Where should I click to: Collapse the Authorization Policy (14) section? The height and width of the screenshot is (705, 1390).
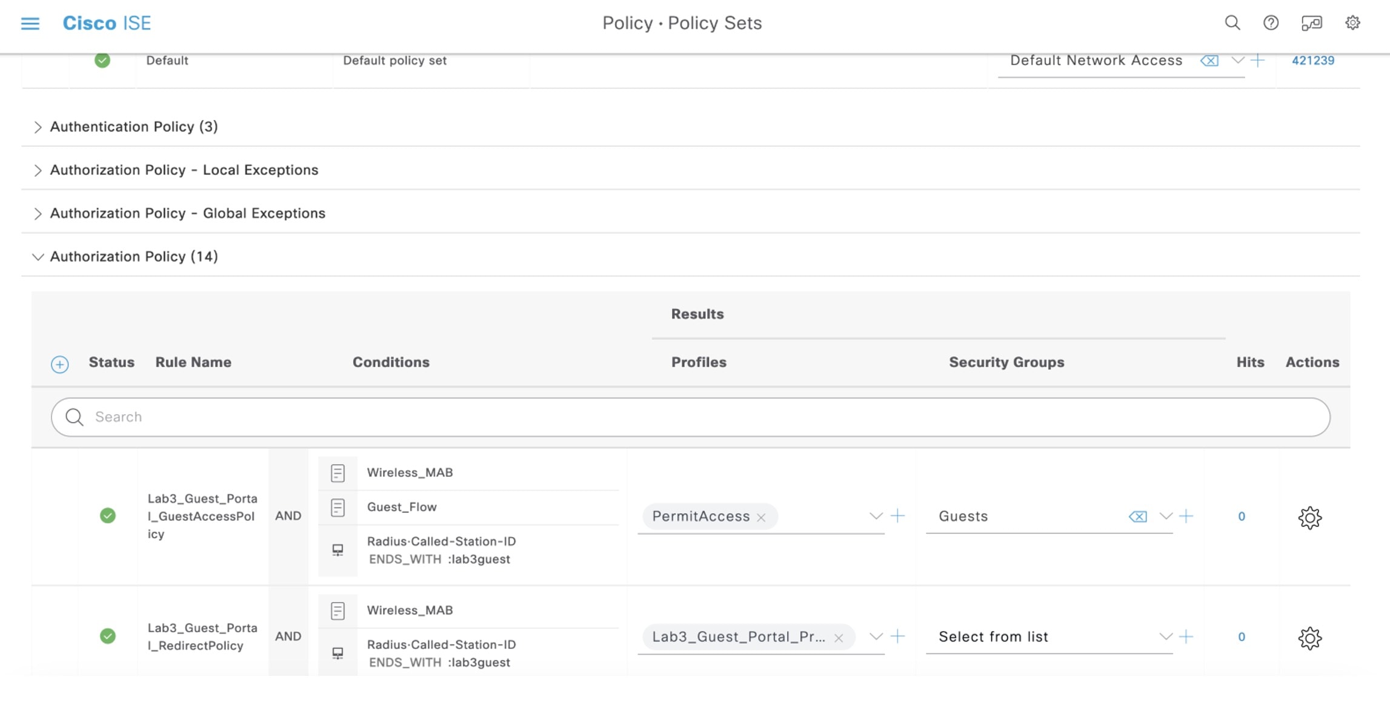point(38,257)
